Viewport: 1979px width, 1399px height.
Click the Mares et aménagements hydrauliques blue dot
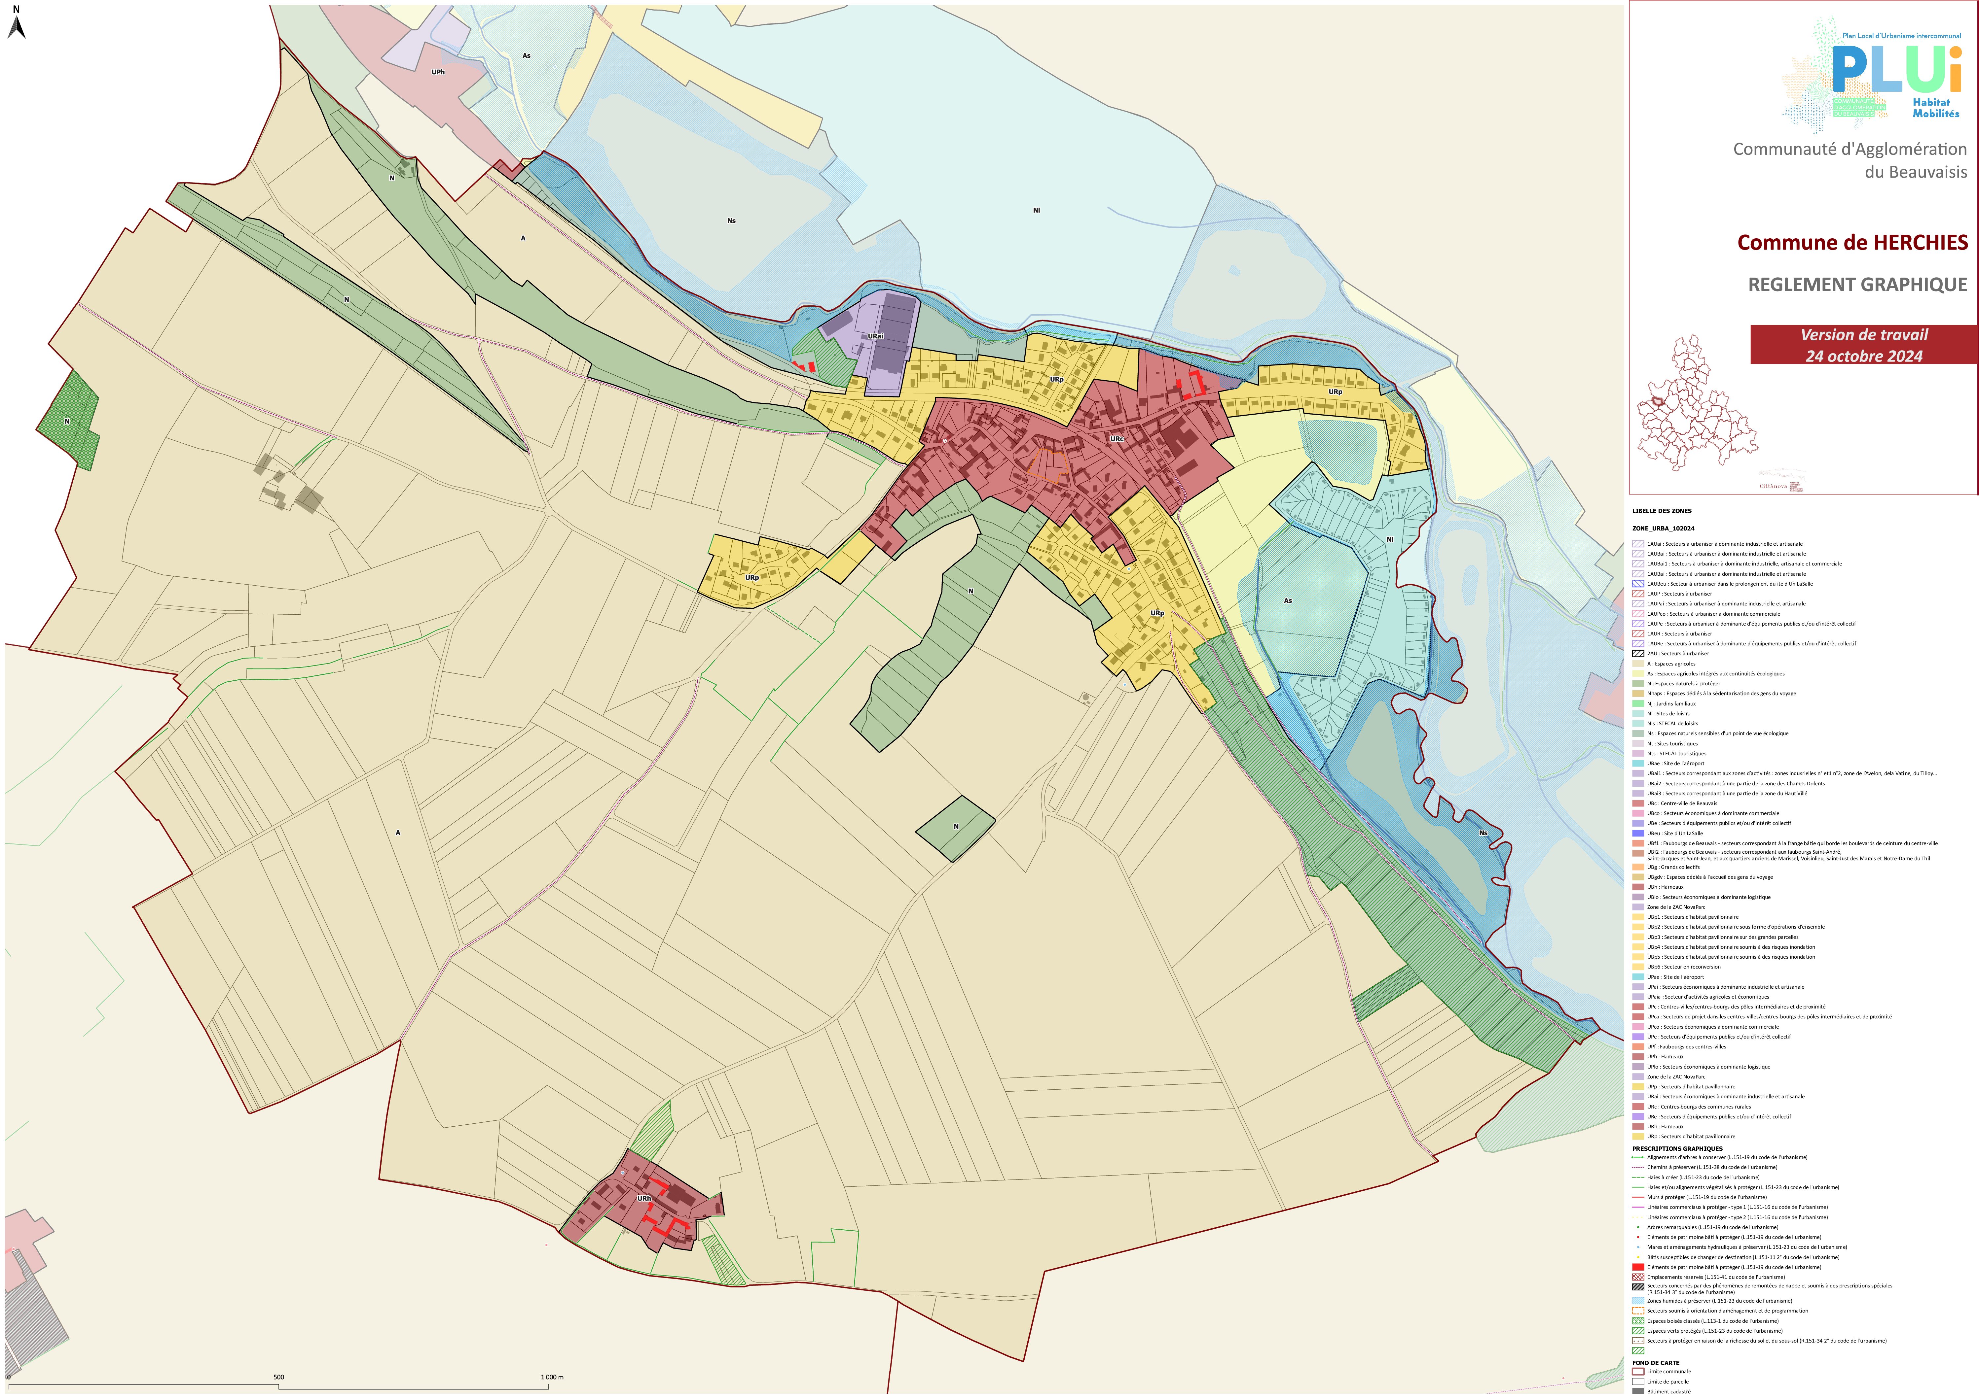1638,1247
